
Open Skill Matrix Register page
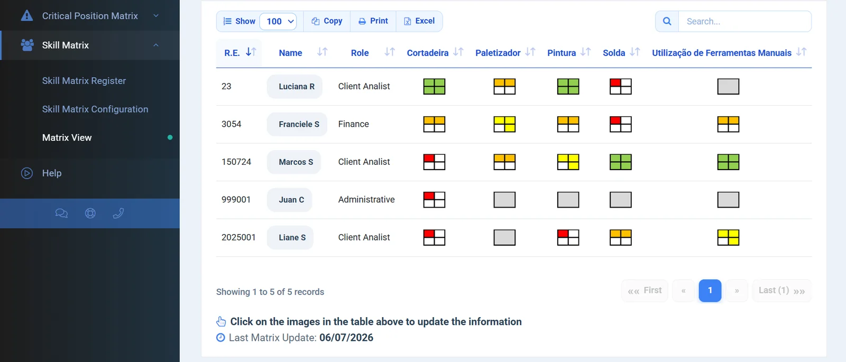(x=84, y=81)
